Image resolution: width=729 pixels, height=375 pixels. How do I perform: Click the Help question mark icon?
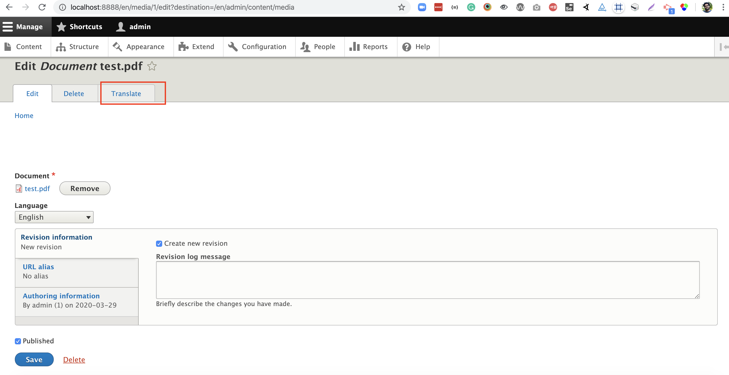click(407, 47)
